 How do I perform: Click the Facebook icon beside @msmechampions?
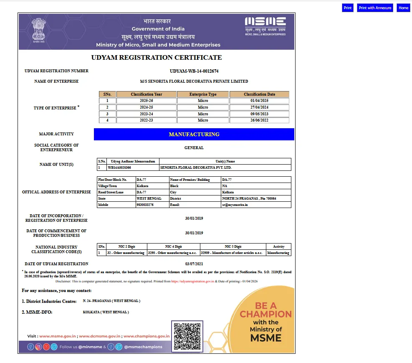(x=111, y=347)
